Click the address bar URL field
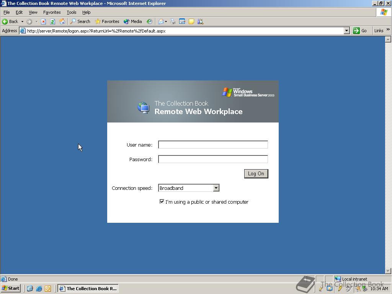Viewport: 392px width, 294px height. [185, 31]
